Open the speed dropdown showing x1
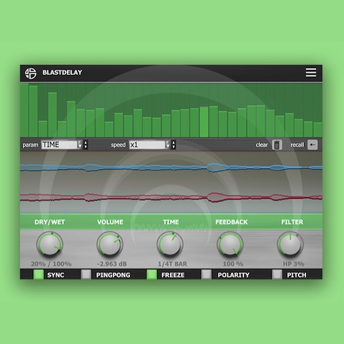344x344 pixels. 149,144
